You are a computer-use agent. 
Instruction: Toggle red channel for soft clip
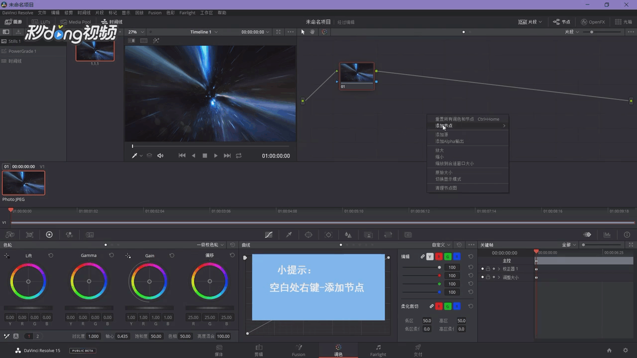pyautogui.click(x=439, y=306)
